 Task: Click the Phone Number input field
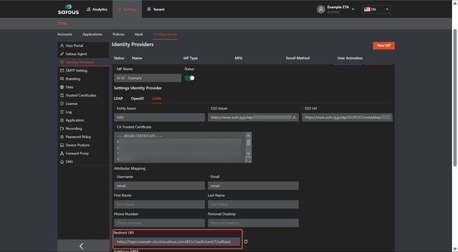[159, 223]
